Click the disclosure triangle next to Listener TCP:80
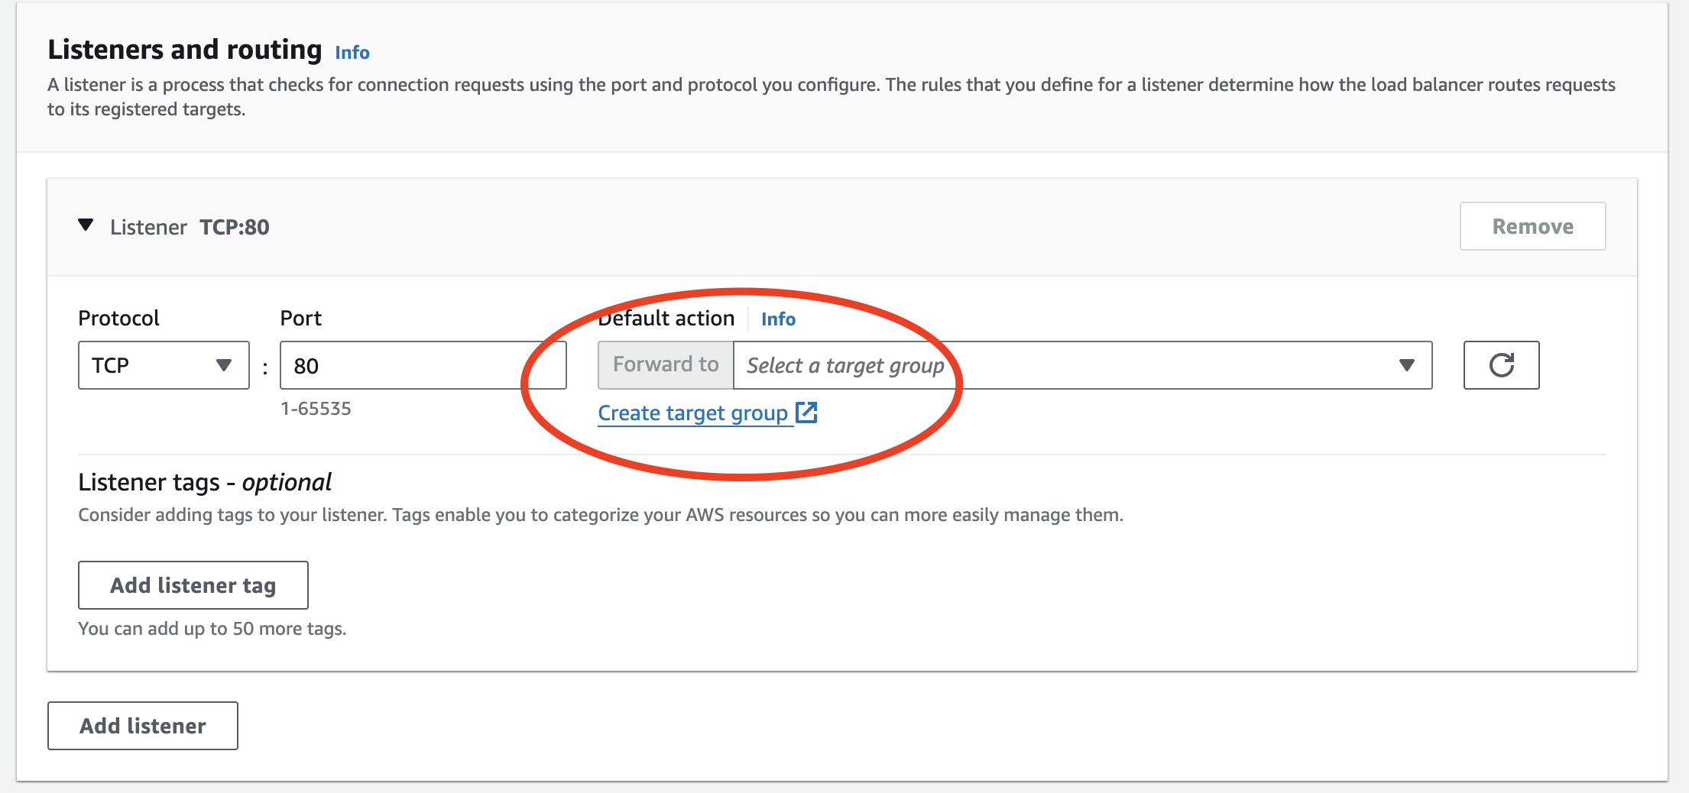 [86, 225]
